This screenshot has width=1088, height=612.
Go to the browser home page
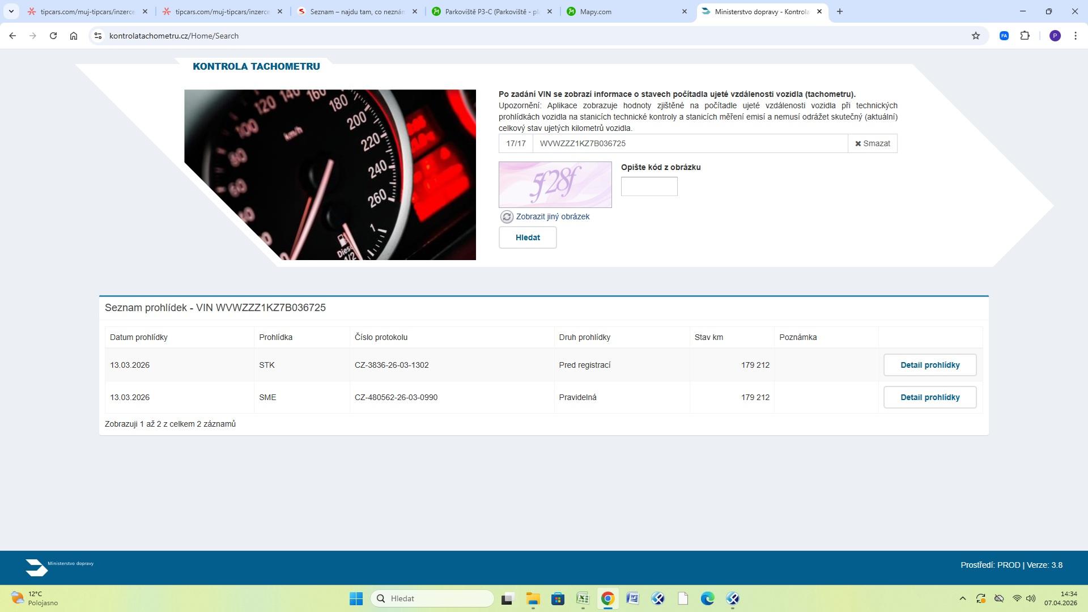coord(74,36)
